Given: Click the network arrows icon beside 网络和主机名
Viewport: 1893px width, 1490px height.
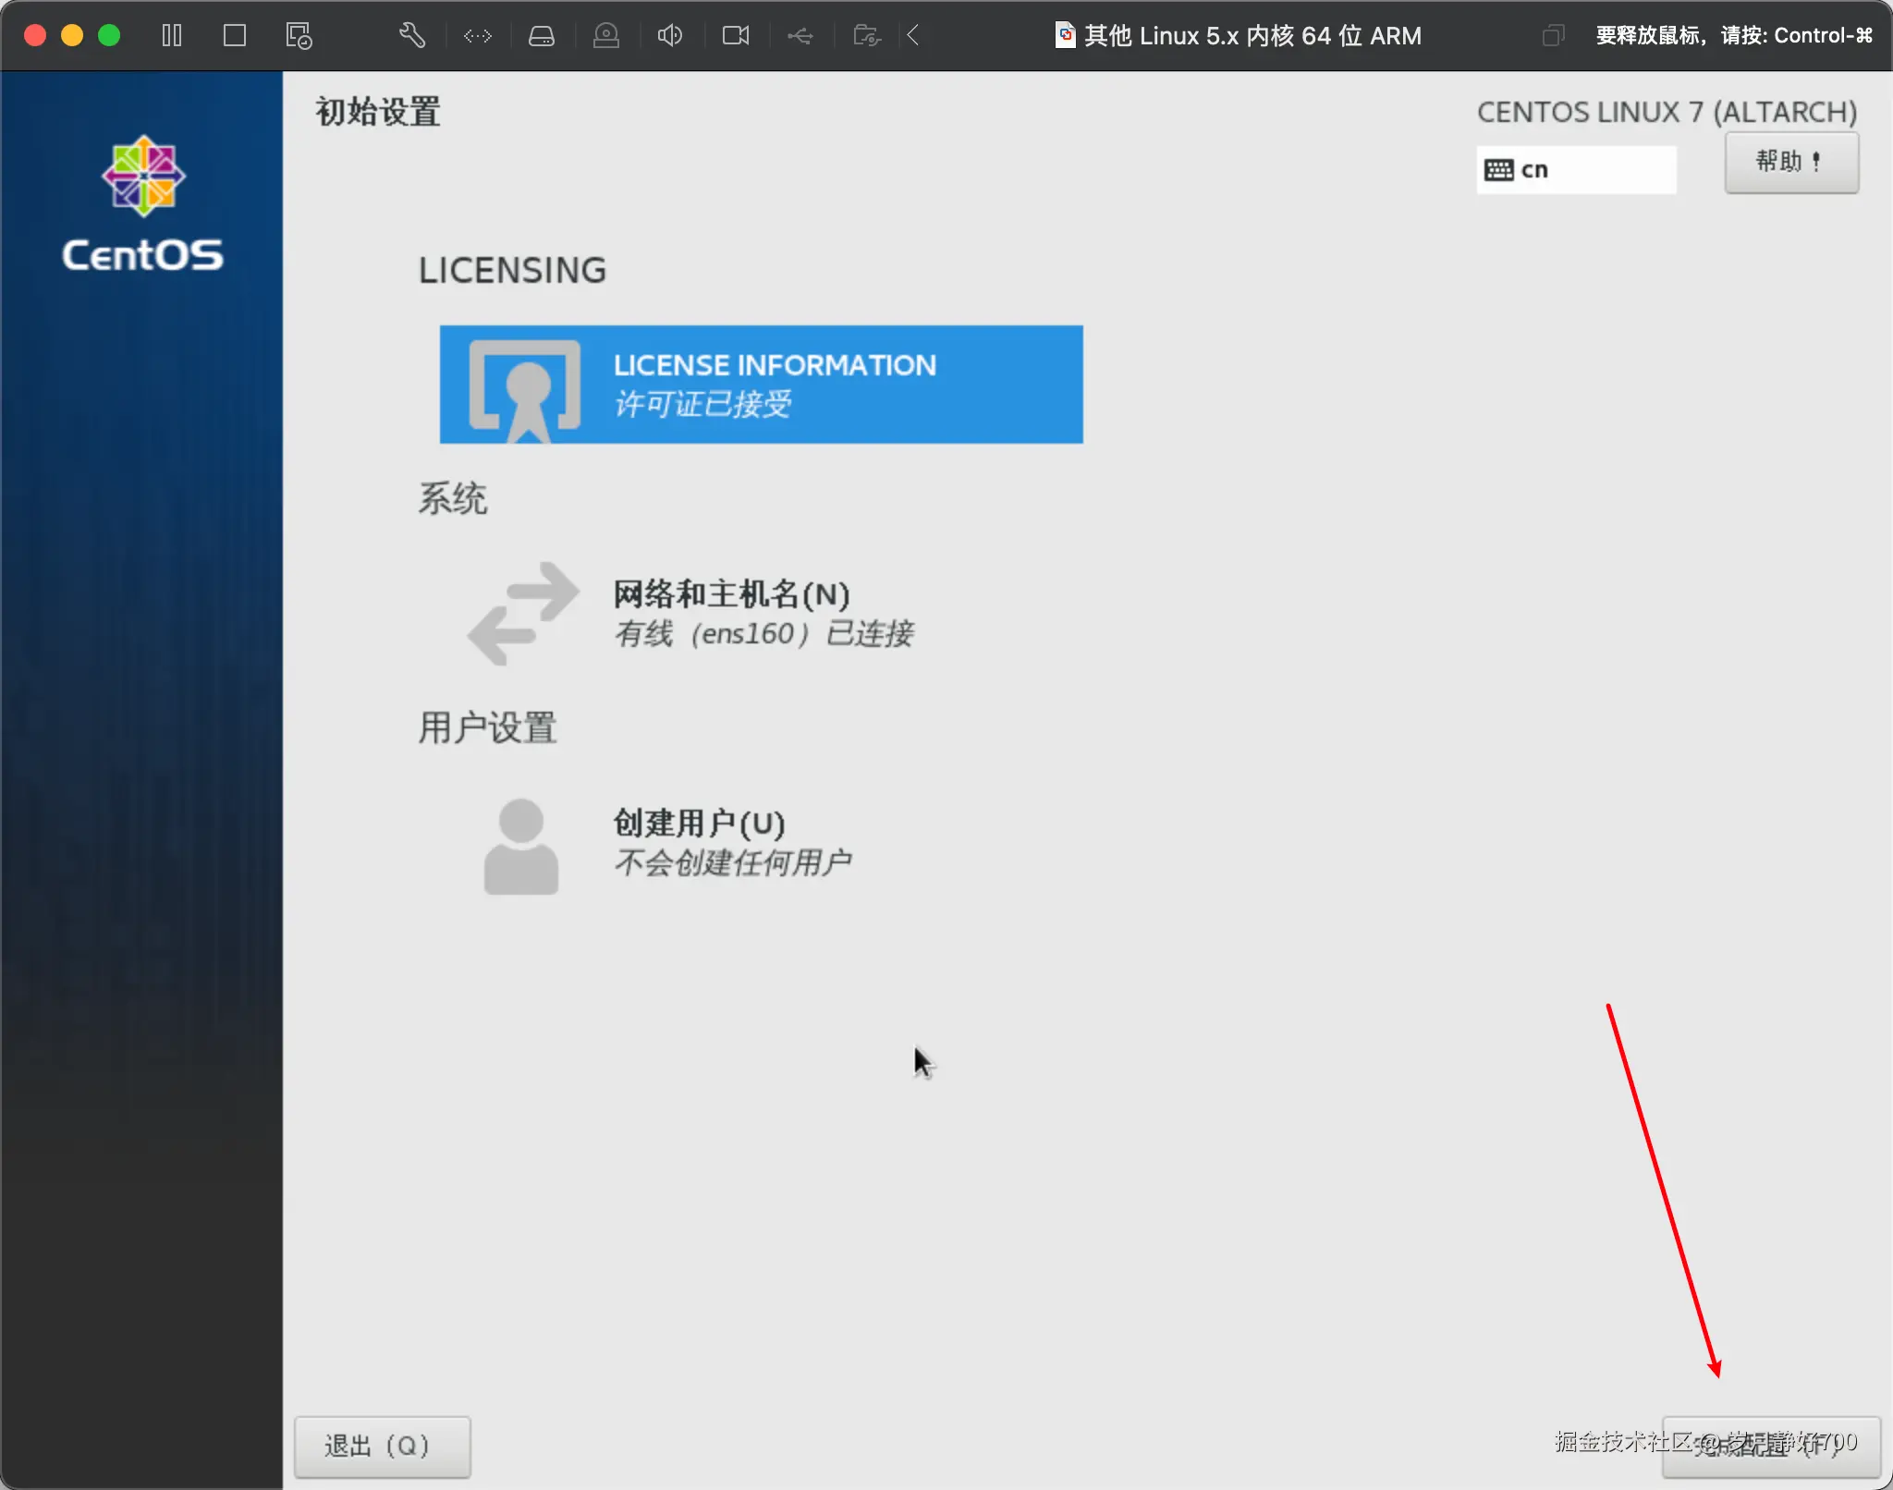Looking at the screenshot, I should tap(520, 613).
